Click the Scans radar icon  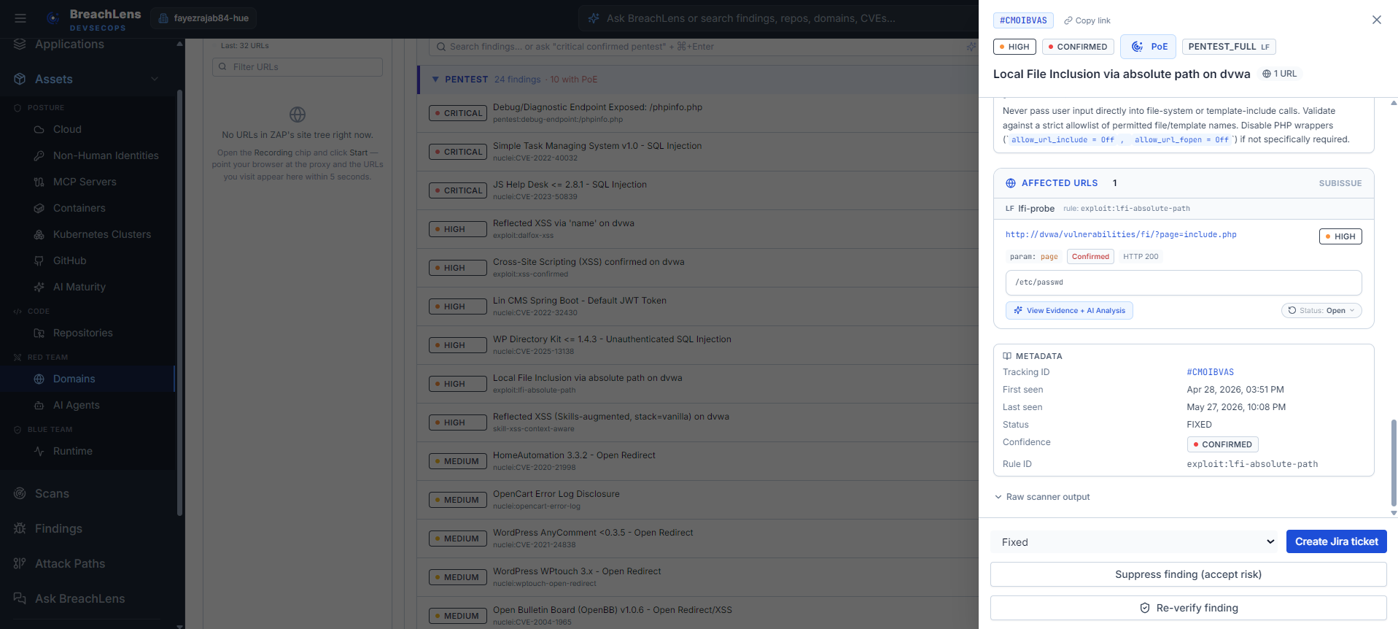(20, 493)
